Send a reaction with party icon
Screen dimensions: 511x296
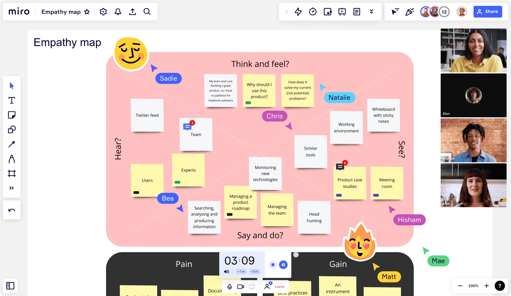(409, 12)
